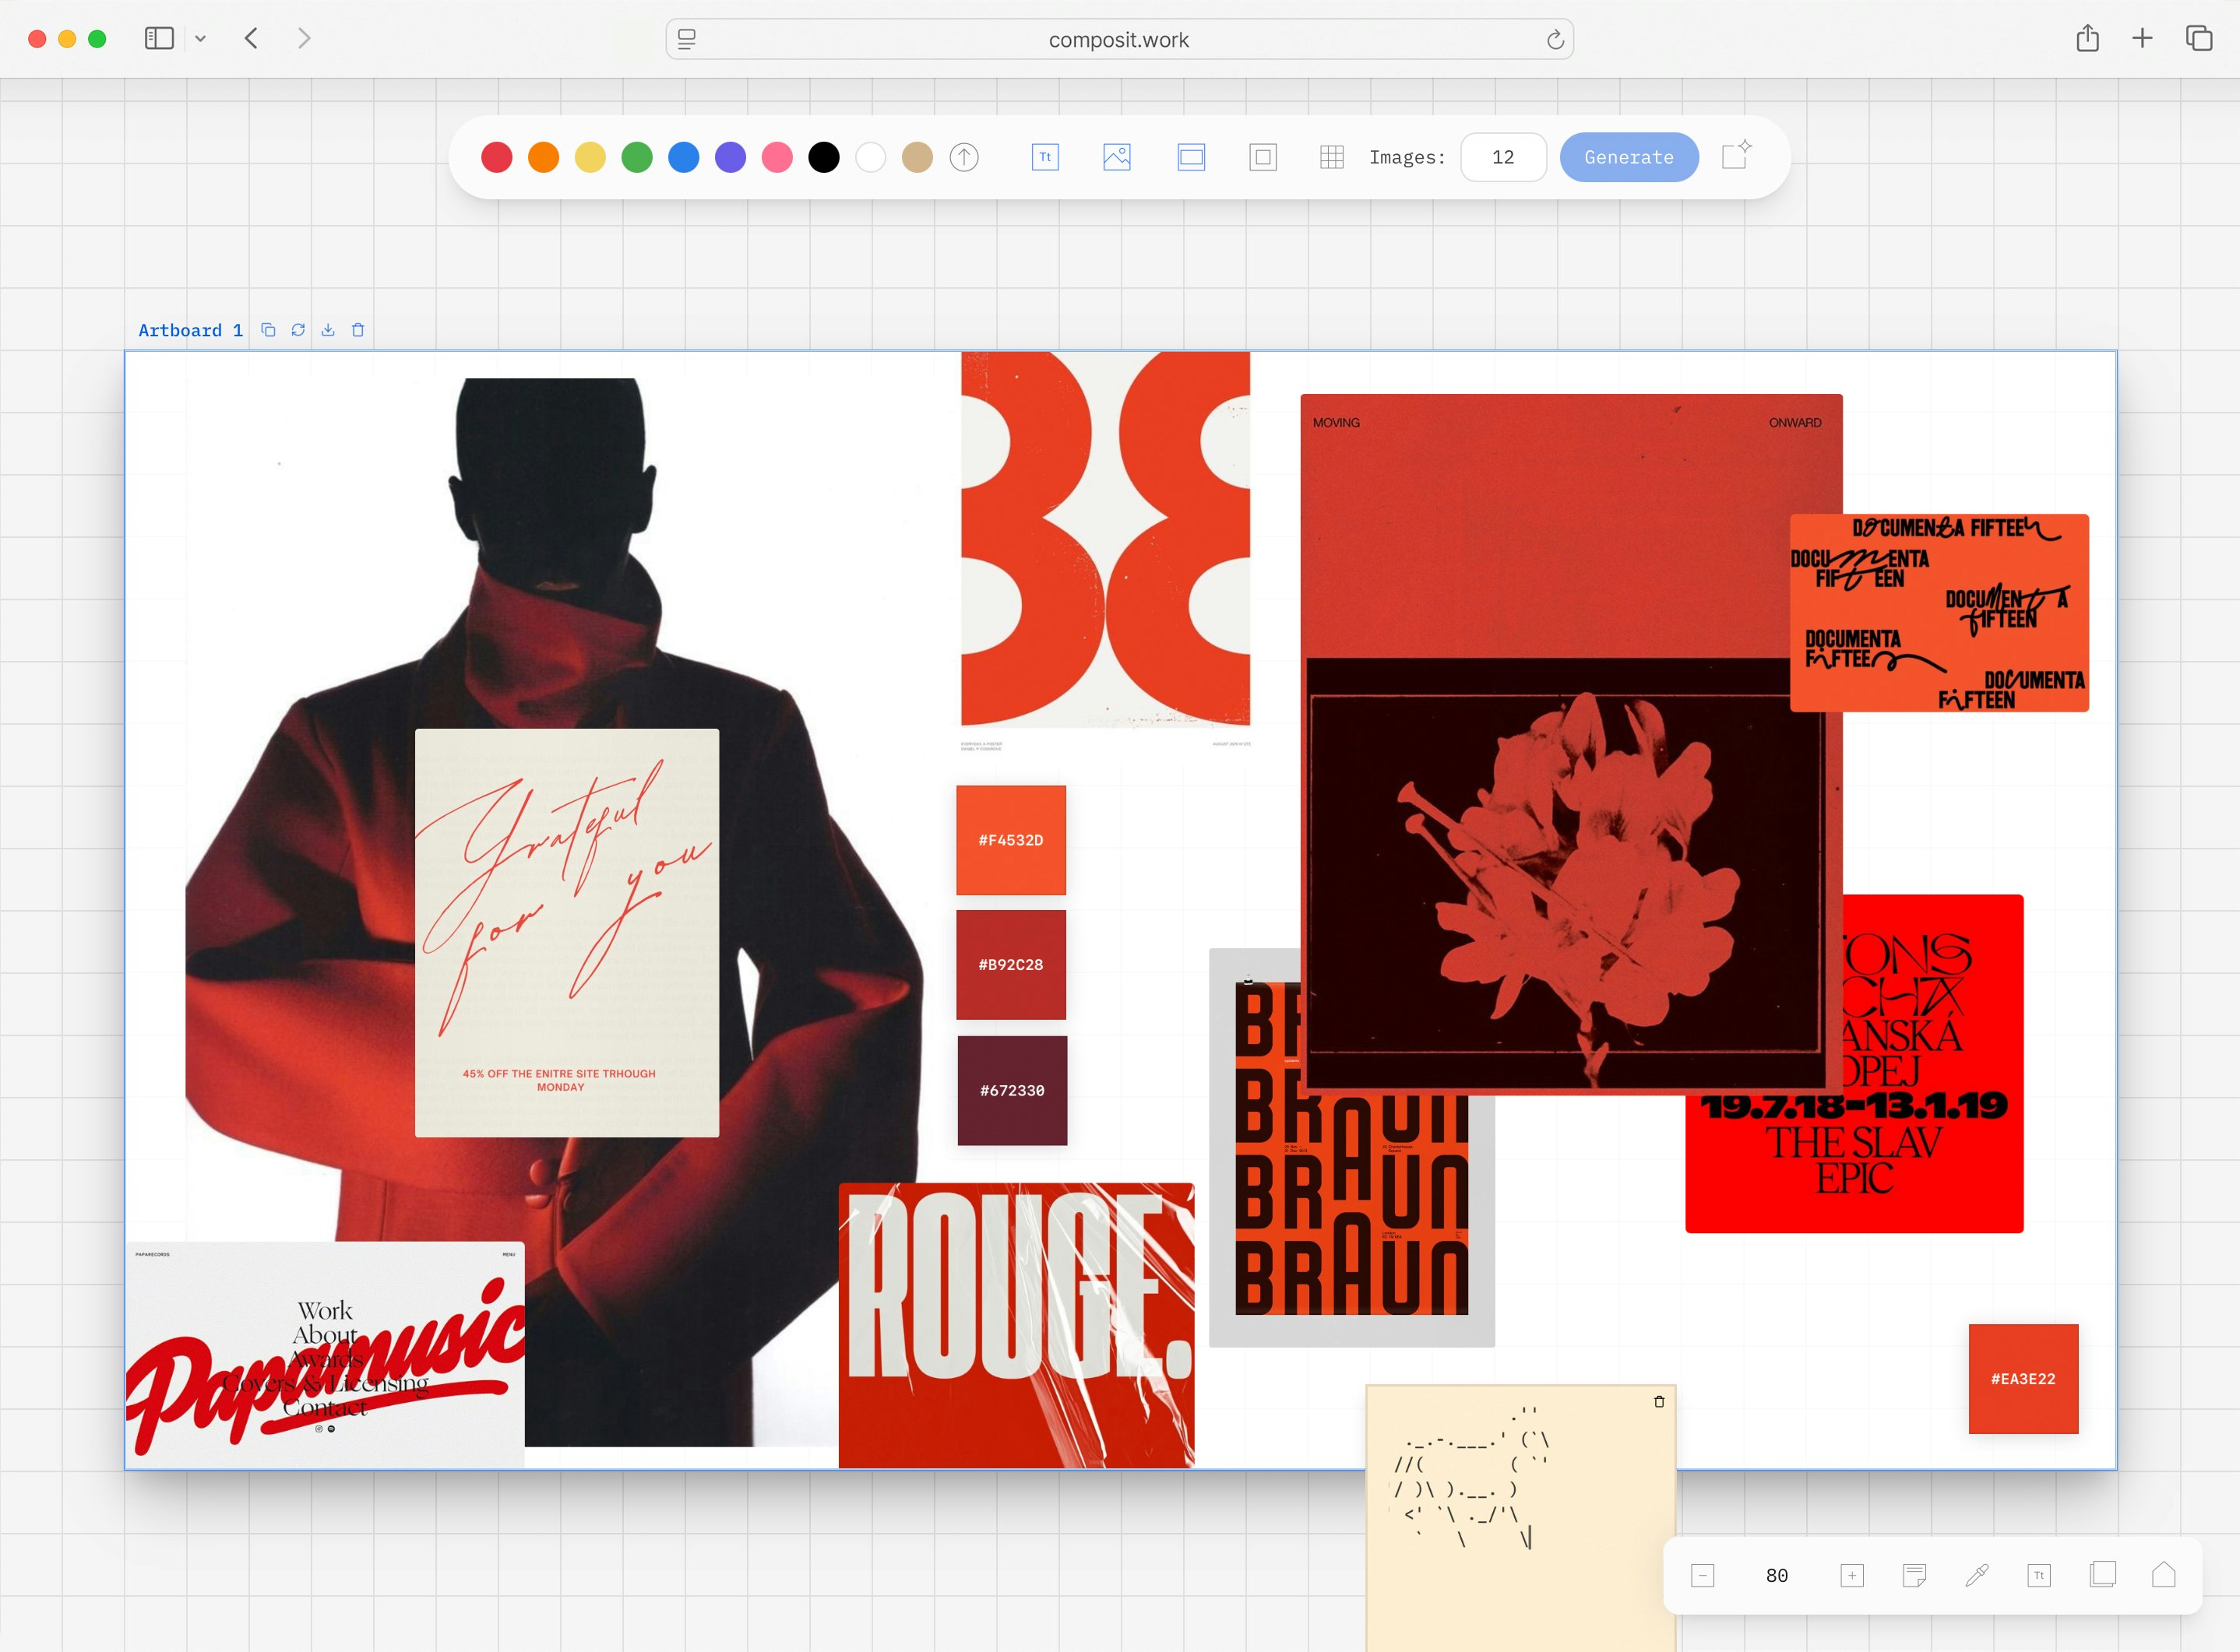Open sidebar options dropdown chevron
The image size is (2240, 1652).
click(x=200, y=38)
